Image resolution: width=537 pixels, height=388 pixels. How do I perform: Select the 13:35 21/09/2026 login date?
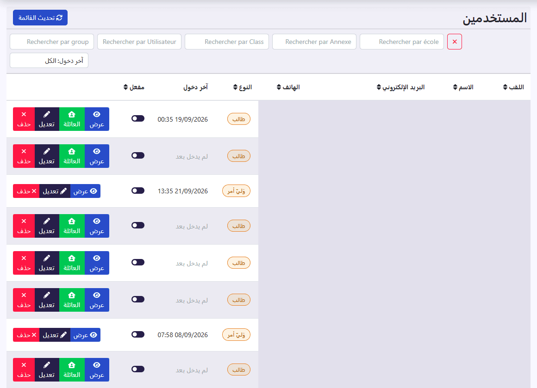[x=182, y=191]
